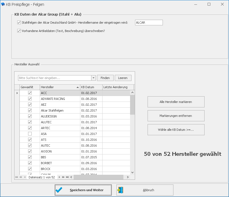Click the horizontal scrollbar thumb under the grid
Screen dimensions: 229x197
tap(98, 177)
